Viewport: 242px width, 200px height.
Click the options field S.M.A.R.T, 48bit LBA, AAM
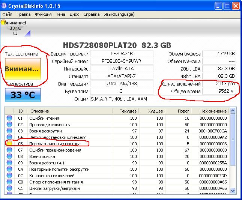point(163,99)
